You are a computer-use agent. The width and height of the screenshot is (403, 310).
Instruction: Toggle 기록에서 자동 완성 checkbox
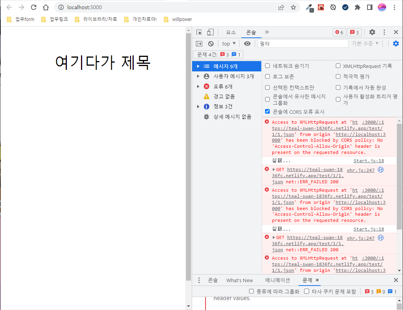coord(338,87)
